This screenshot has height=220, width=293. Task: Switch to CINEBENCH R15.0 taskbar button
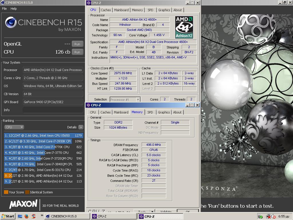68,216
